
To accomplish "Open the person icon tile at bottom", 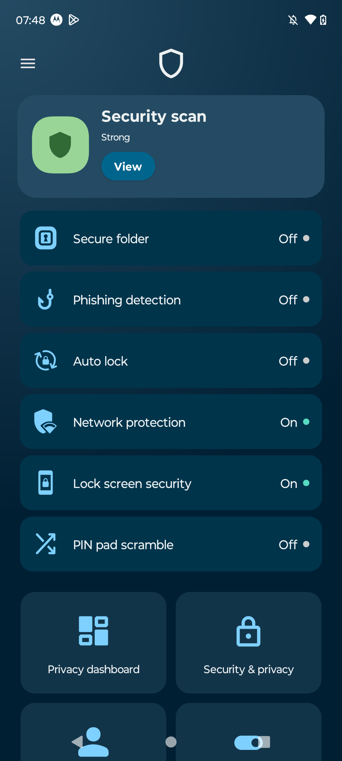I will [93, 732].
